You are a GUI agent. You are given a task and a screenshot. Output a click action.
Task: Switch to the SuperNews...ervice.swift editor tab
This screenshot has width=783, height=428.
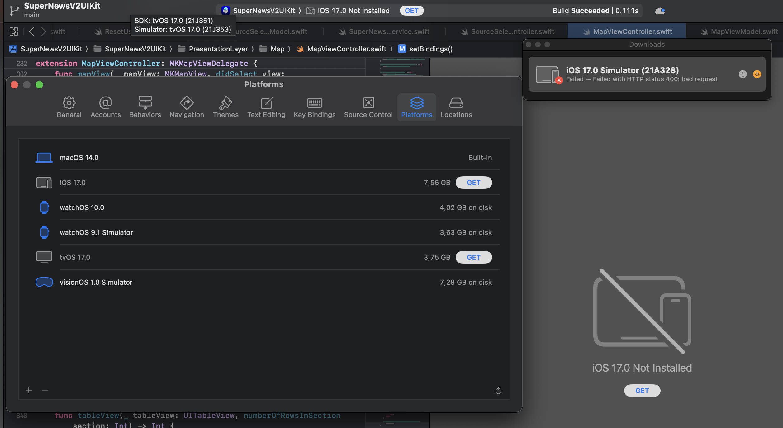384,31
